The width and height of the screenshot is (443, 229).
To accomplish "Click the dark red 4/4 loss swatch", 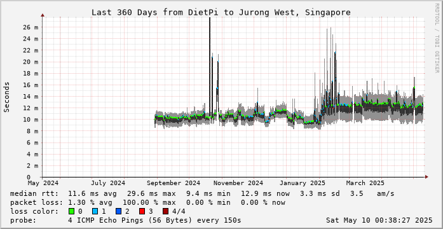I will pyautogui.click(x=166, y=211).
